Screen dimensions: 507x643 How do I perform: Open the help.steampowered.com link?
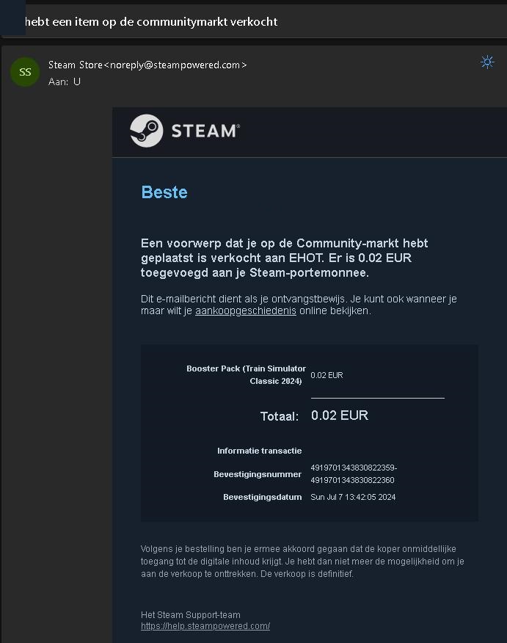[205, 626]
